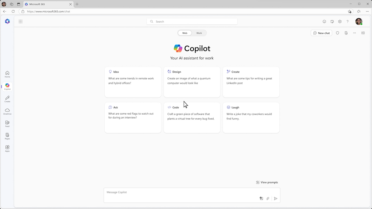The image size is (372, 209).
Task: Switch to the Web mode
Action: click(x=185, y=33)
